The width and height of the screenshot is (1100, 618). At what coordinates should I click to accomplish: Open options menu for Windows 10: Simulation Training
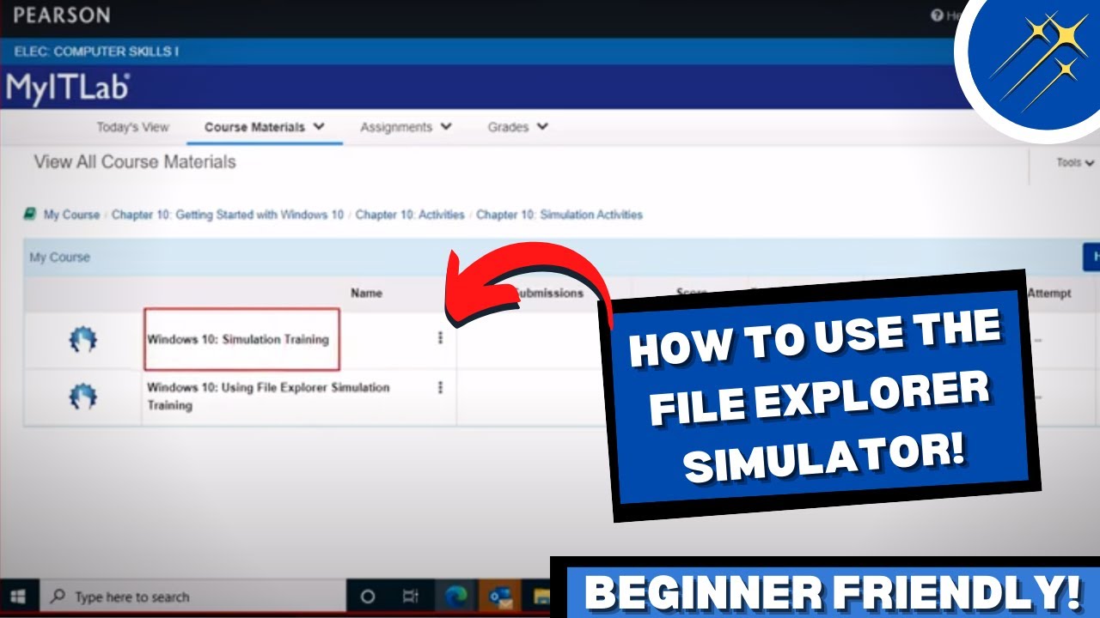(440, 338)
